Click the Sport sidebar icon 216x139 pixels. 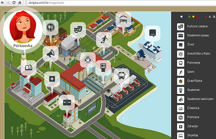(180, 72)
